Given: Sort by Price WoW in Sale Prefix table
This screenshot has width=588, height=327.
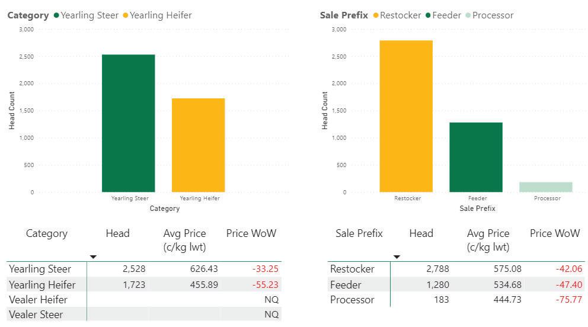Looking at the screenshot, I should pos(554,233).
